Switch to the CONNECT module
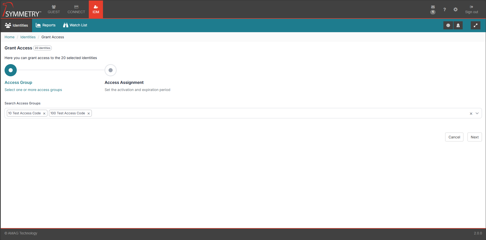The image size is (486, 240). click(76, 9)
